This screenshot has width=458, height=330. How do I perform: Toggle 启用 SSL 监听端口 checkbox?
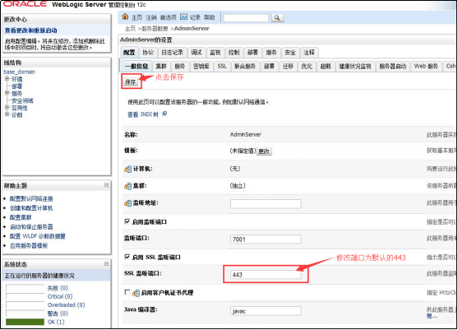click(x=127, y=257)
